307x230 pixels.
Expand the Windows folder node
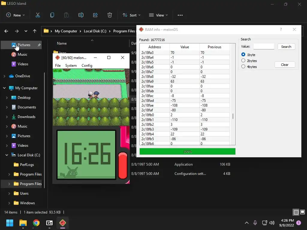pyautogui.click(x=9, y=203)
